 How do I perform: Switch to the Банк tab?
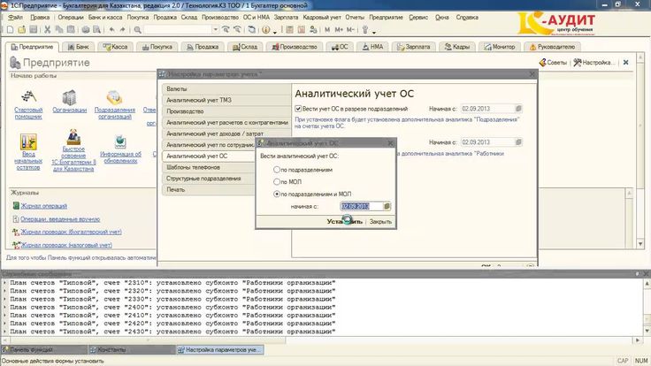(78, 47)
